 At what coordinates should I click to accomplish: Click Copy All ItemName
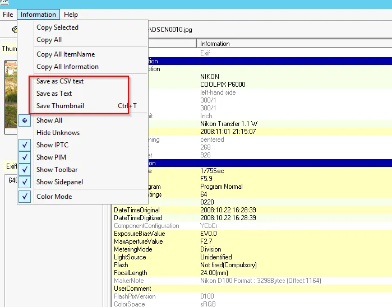click(65, 54)
